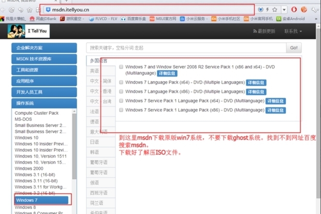Screen dimensions: 321x214
Task: Click the shield icon inside address bar
Action: click(48, 9)
